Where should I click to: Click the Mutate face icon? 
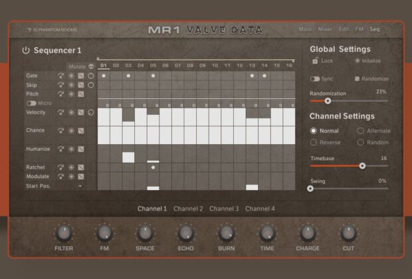91,66
